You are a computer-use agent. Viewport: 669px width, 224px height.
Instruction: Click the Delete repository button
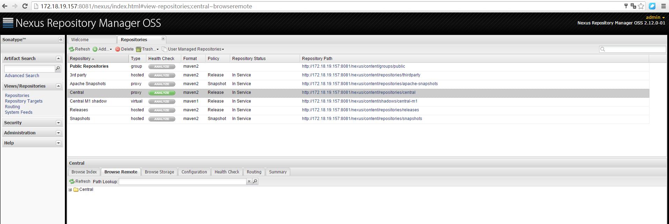[x=124, y=49]
